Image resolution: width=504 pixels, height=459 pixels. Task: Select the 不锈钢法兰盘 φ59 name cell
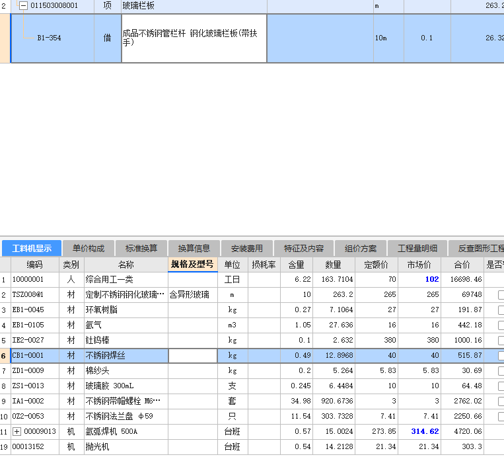pos(126,416)
